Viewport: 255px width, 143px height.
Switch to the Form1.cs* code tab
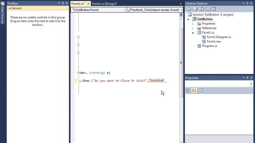(78, 4)
